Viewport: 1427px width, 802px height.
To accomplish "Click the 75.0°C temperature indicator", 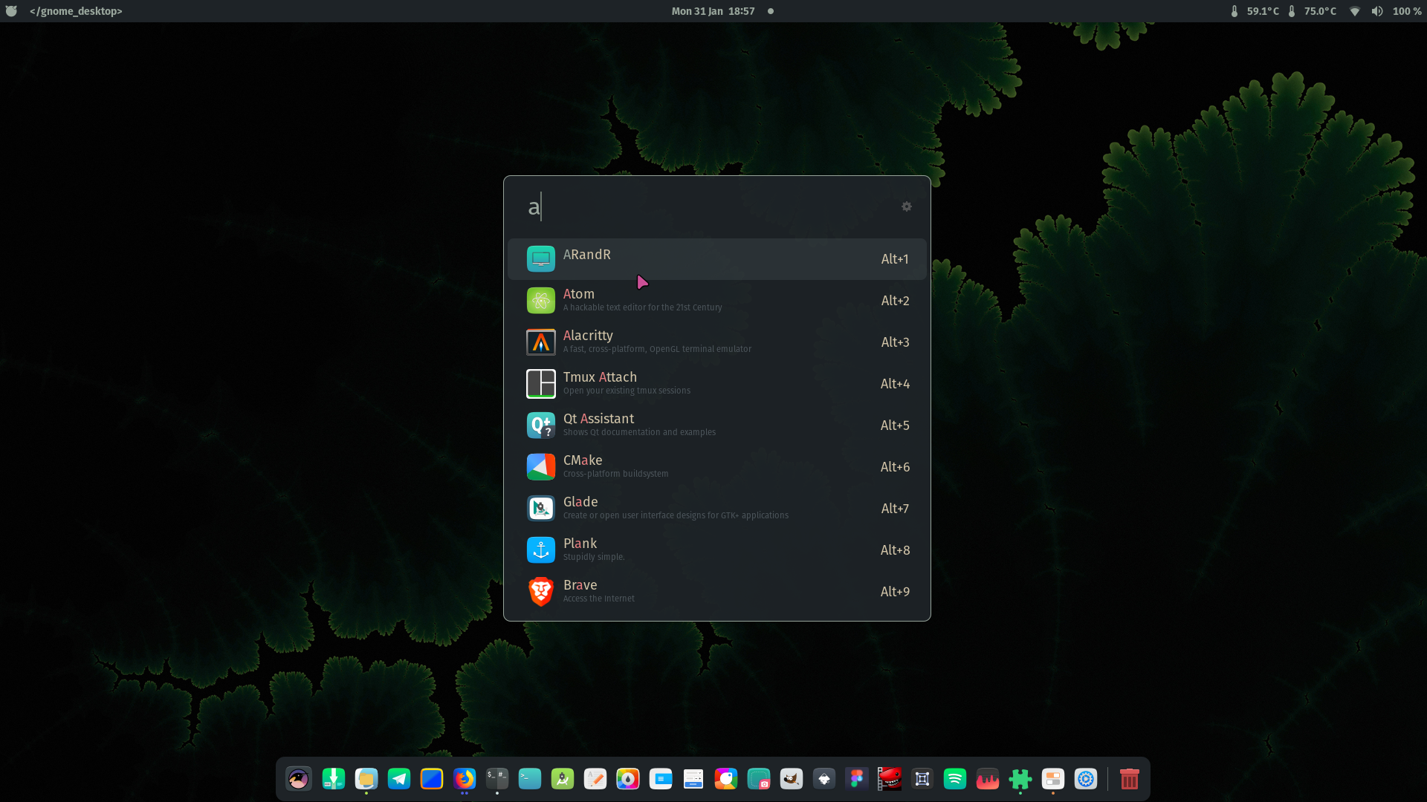I will point(1312,11).
